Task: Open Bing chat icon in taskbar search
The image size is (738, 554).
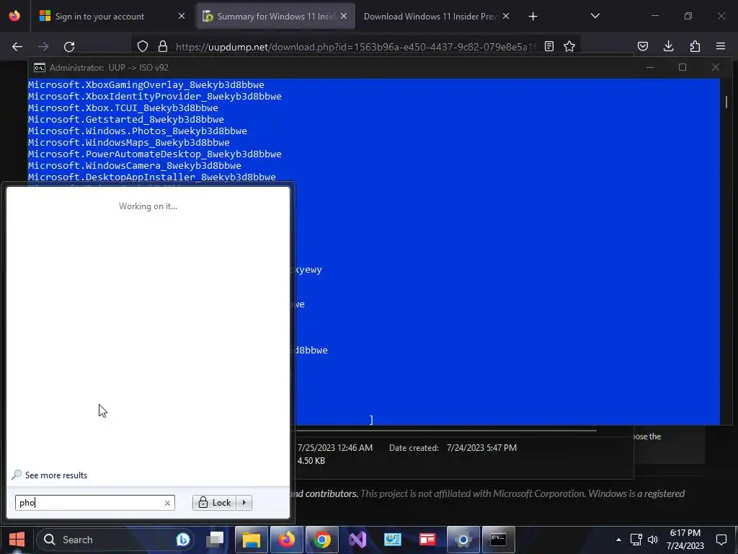Action: (182, 540)
